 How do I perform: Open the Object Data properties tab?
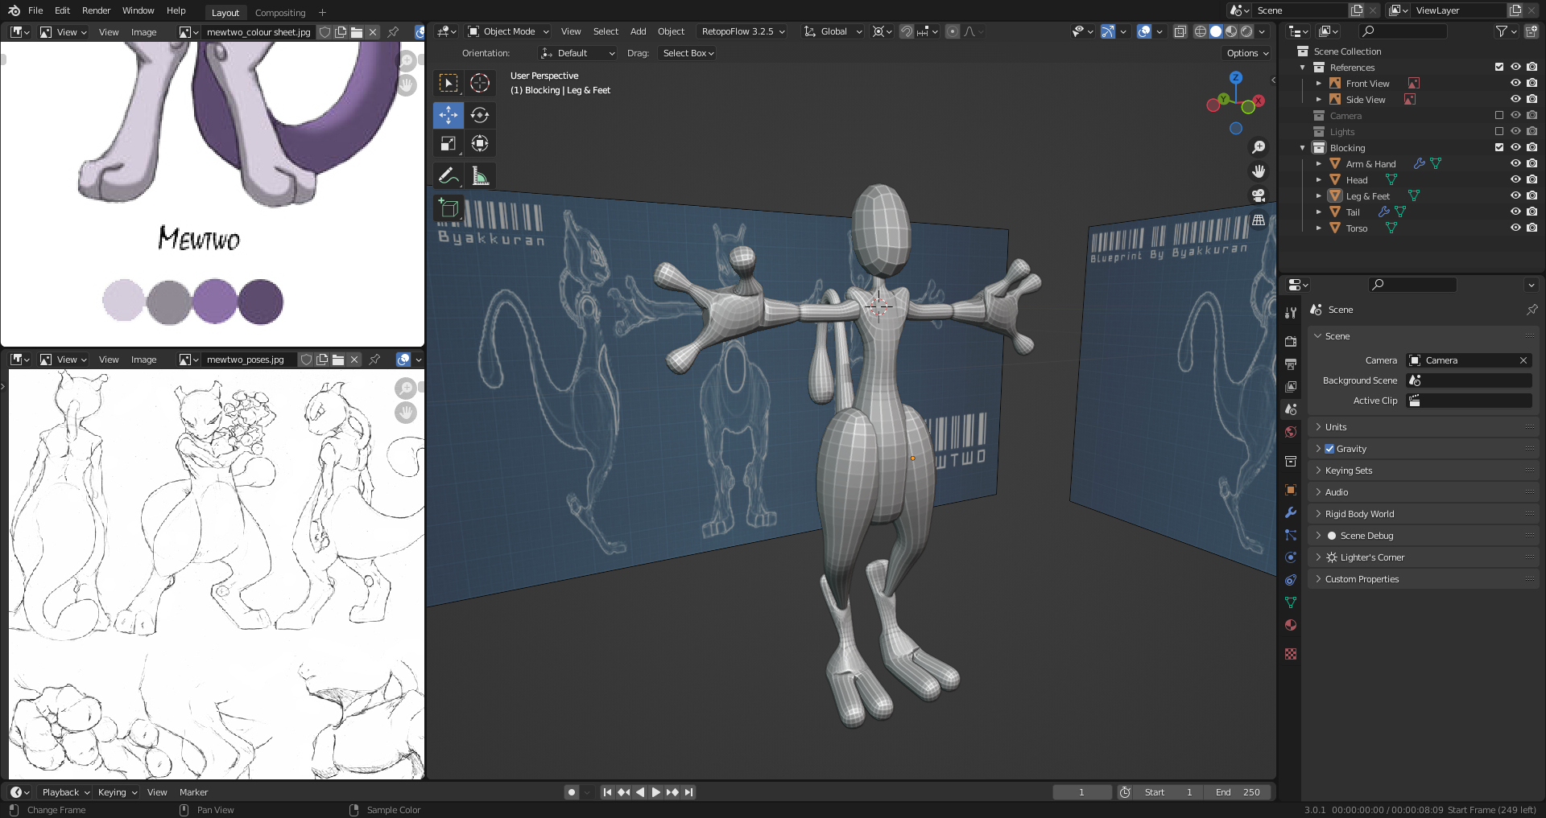pyautogui.click(x=1291, y=602)
